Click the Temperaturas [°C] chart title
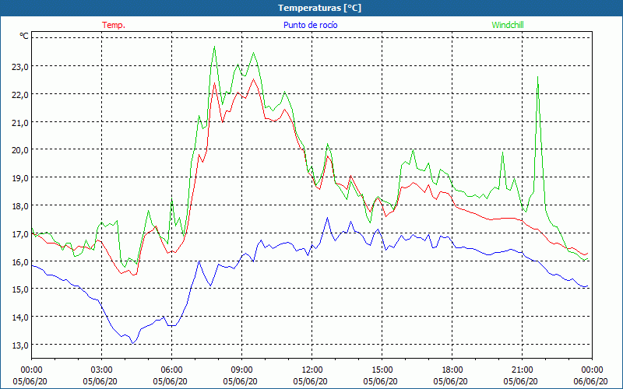The height and width of the screenshot is (389, 623). [319, 8]
